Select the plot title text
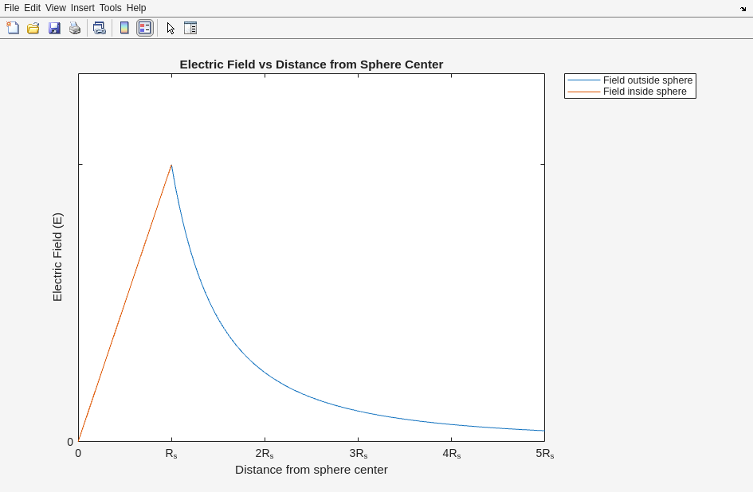 (x=311, y=64)
